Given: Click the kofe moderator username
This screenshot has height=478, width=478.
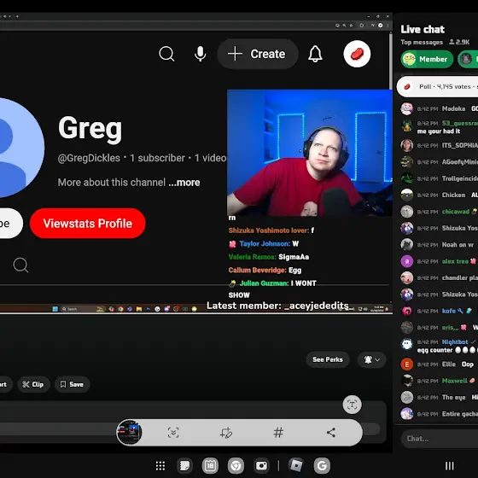Looking at the screenshot, I should [449, 311].
